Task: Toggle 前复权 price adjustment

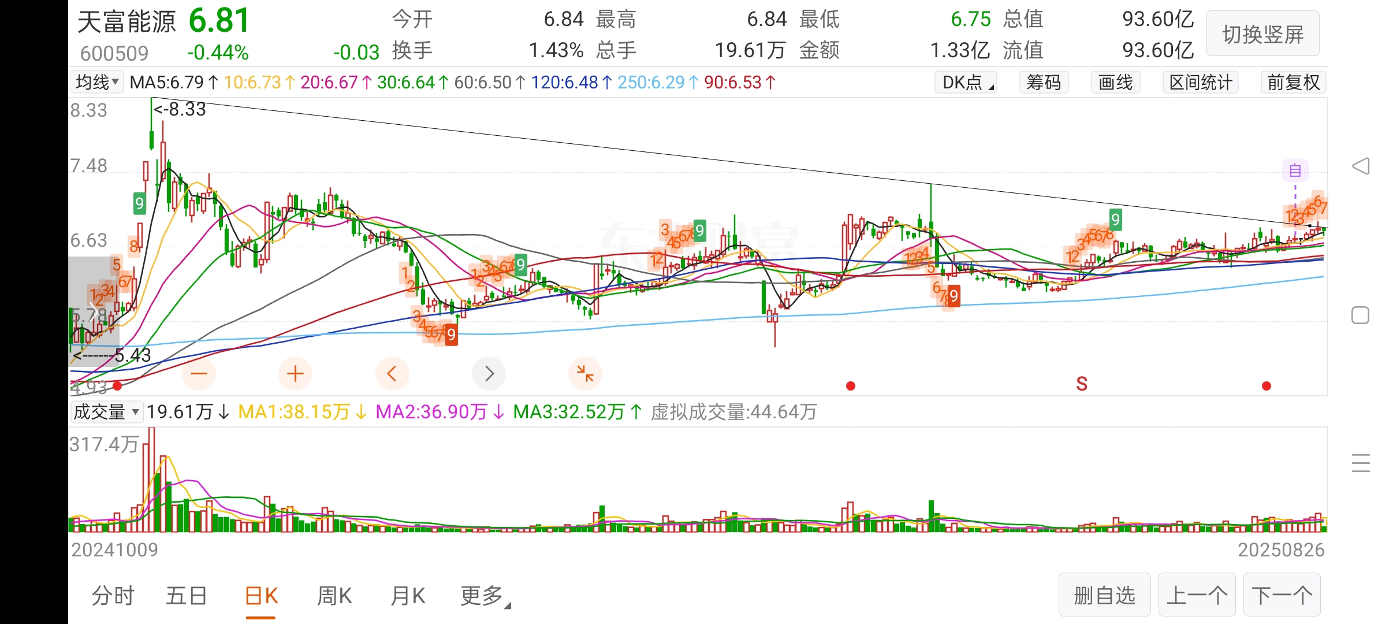Action: tap(1294, 82)
